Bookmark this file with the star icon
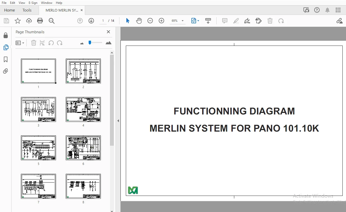346x212 pixels. click(18, 21)
